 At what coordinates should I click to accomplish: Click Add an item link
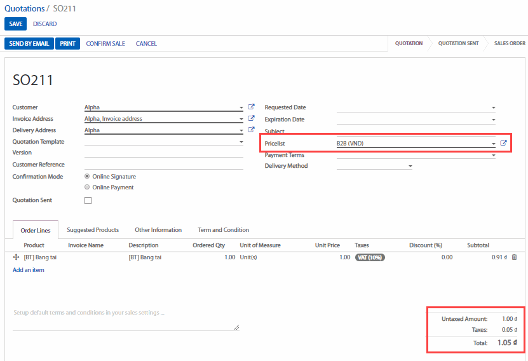pyautogui.click(x=29, y=270)
